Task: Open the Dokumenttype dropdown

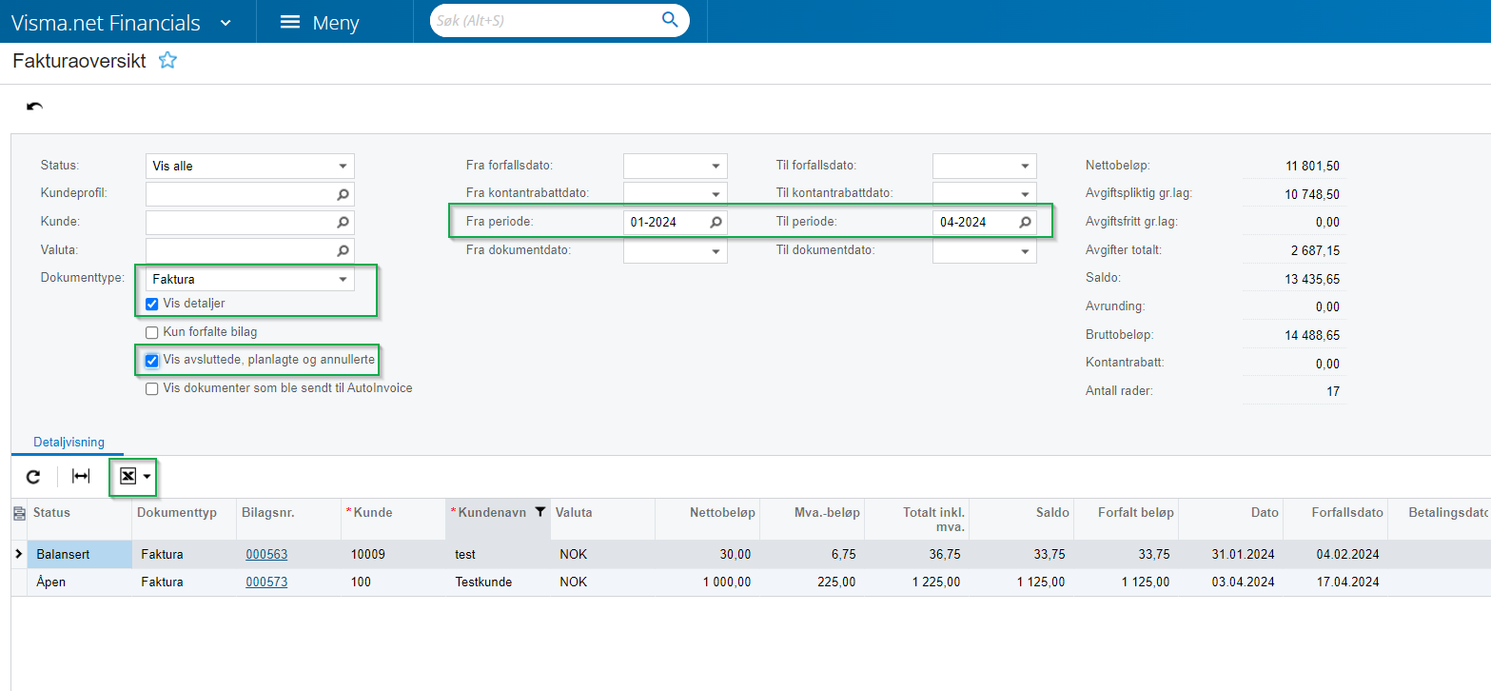Action: 343,280
